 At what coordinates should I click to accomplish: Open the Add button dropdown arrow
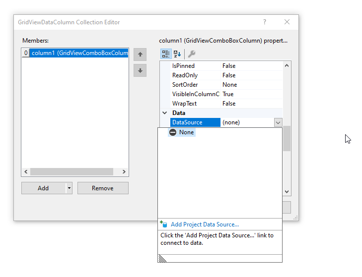point(69,188)
